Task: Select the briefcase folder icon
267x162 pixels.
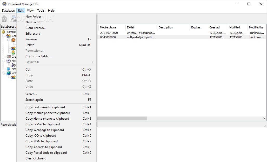Action: [x=13, y=40]
